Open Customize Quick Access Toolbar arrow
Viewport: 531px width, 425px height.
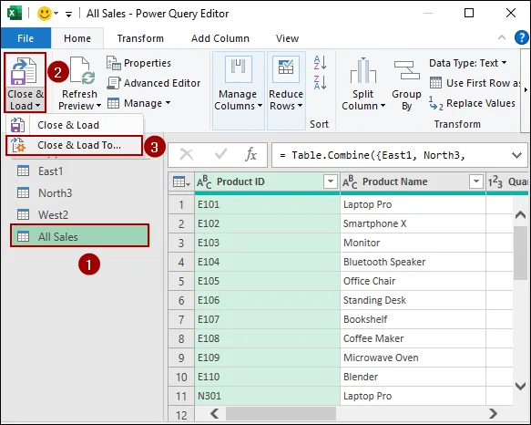(68, 15)
